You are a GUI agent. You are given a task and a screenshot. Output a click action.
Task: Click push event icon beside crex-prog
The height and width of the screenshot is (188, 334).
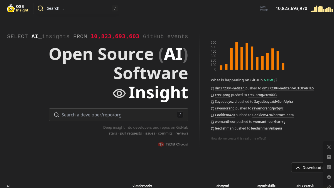click(212, 95)
